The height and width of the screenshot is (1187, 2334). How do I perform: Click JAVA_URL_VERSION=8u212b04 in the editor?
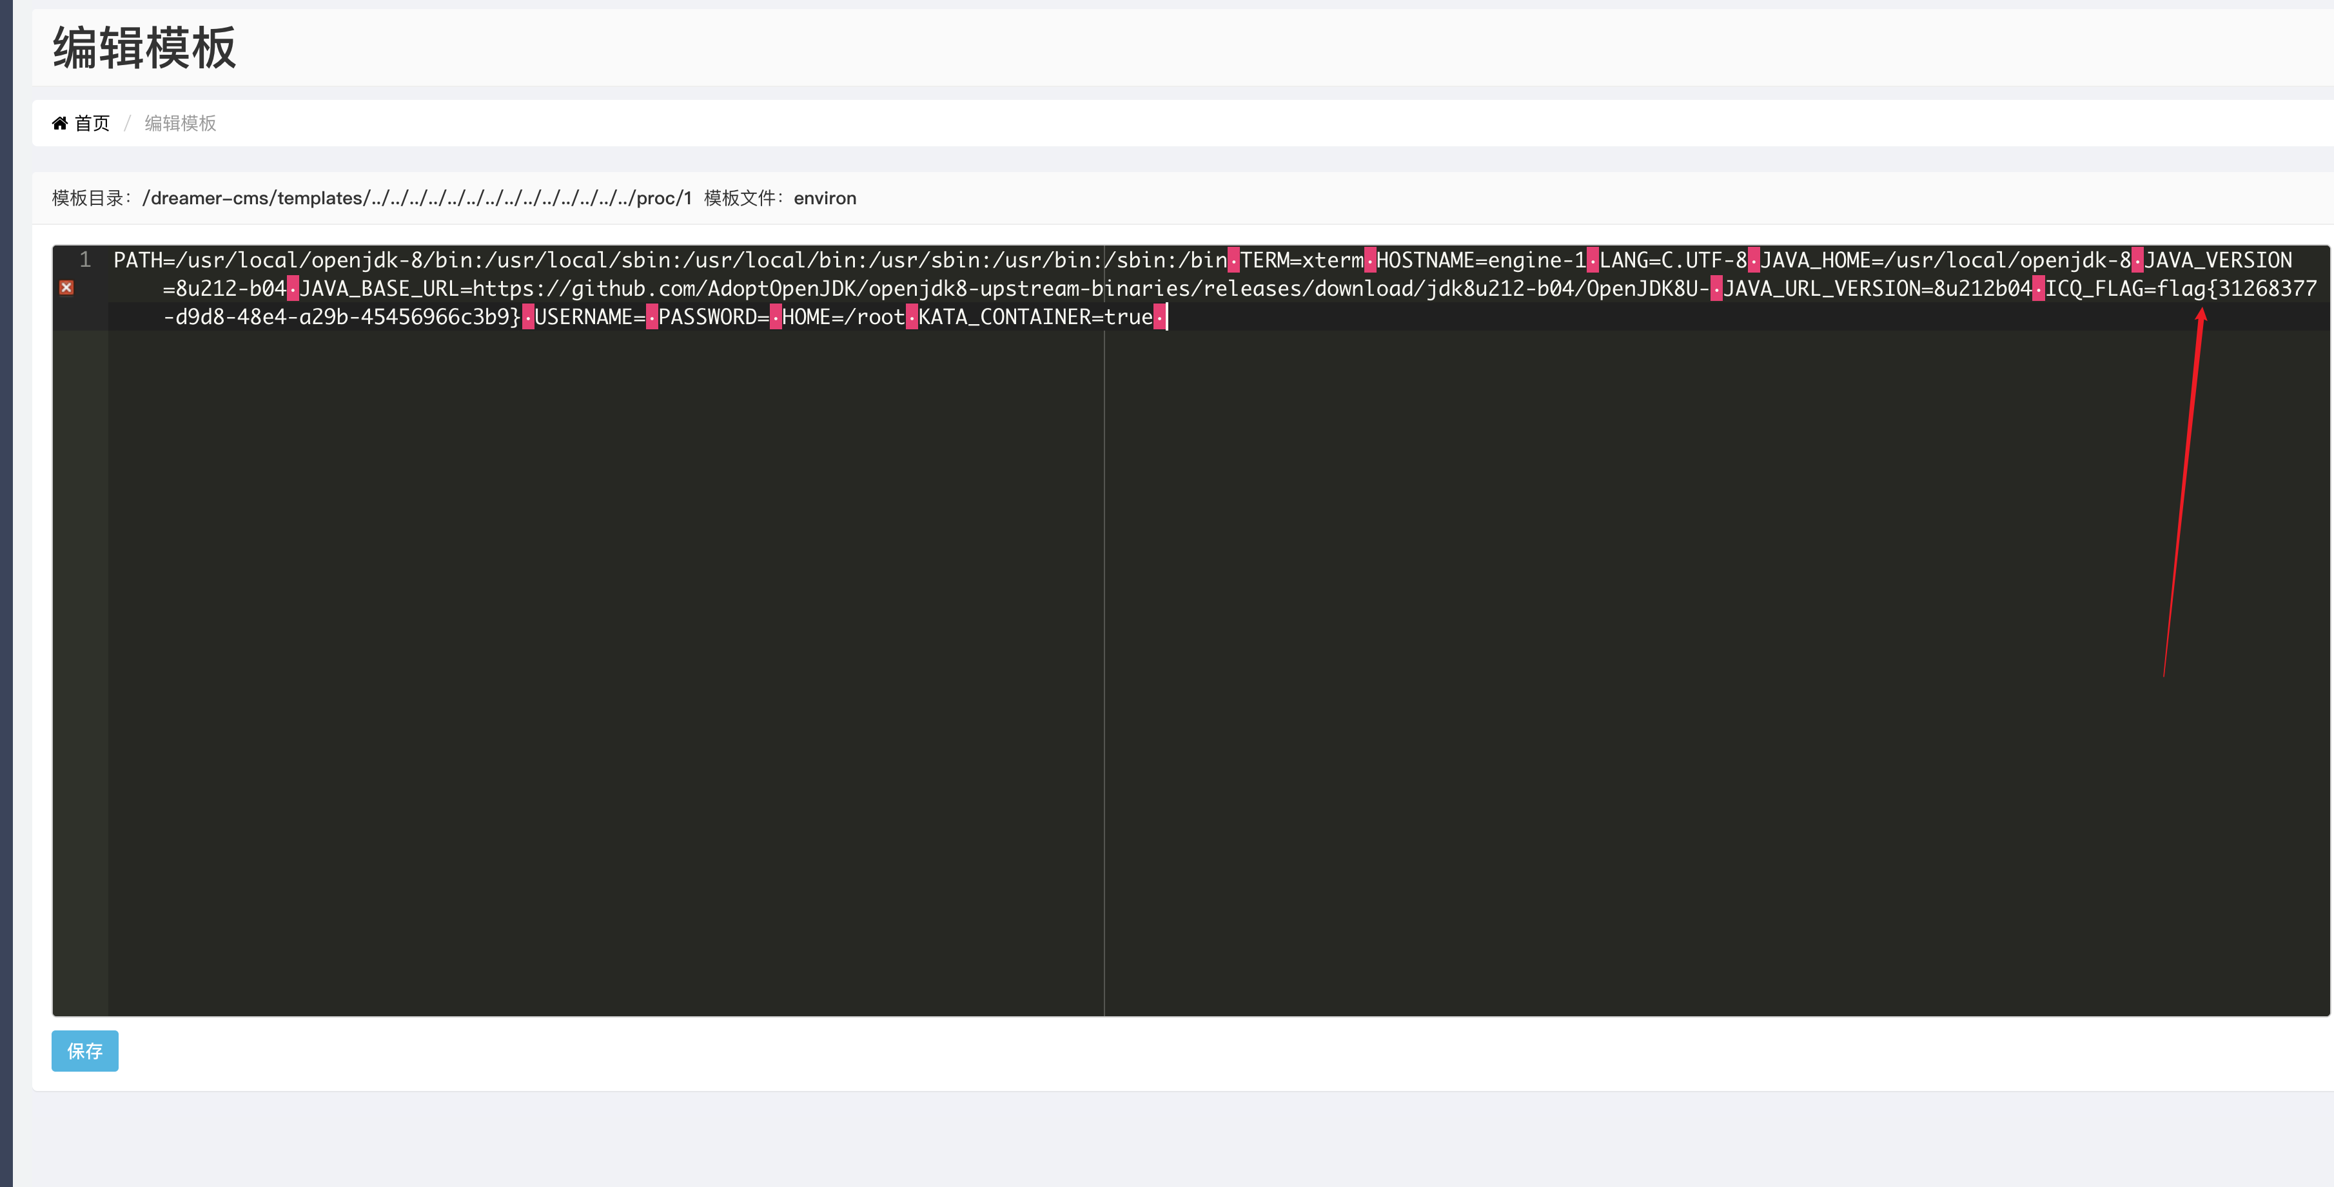click(1878, 289)
